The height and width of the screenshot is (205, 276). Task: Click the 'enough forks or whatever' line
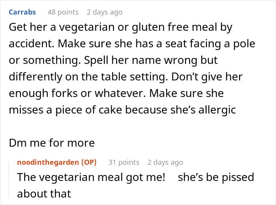[116, 93]
